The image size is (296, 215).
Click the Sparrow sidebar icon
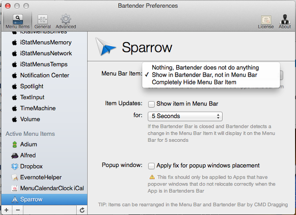(15, 200)
